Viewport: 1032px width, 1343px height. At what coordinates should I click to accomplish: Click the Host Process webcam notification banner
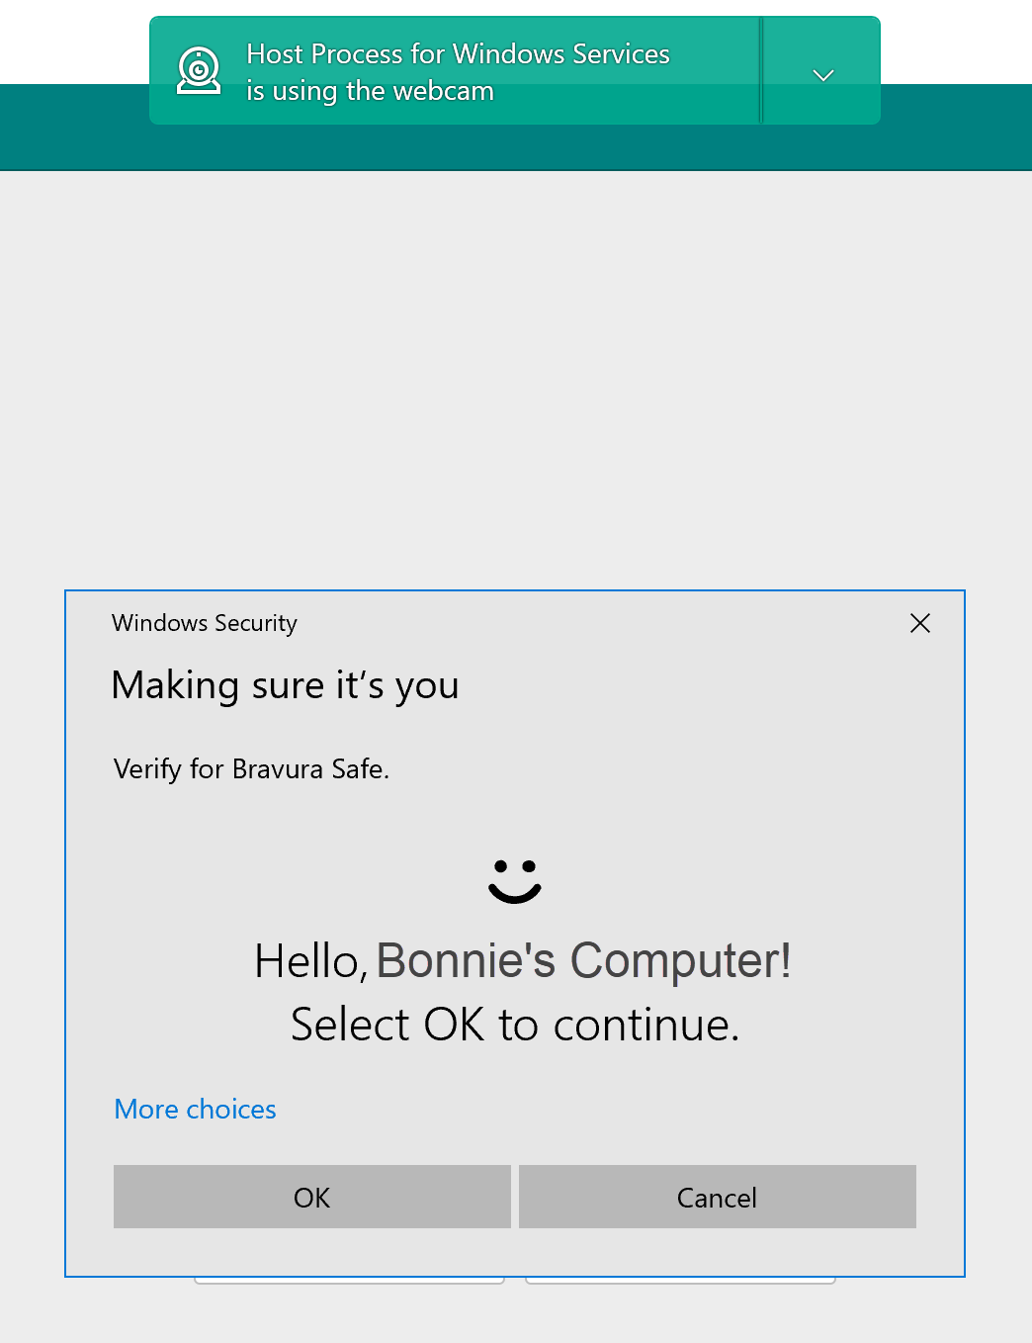click(455, 69)
